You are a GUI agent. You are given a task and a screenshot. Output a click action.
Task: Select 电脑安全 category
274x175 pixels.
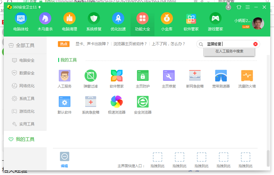click(25, 60)
